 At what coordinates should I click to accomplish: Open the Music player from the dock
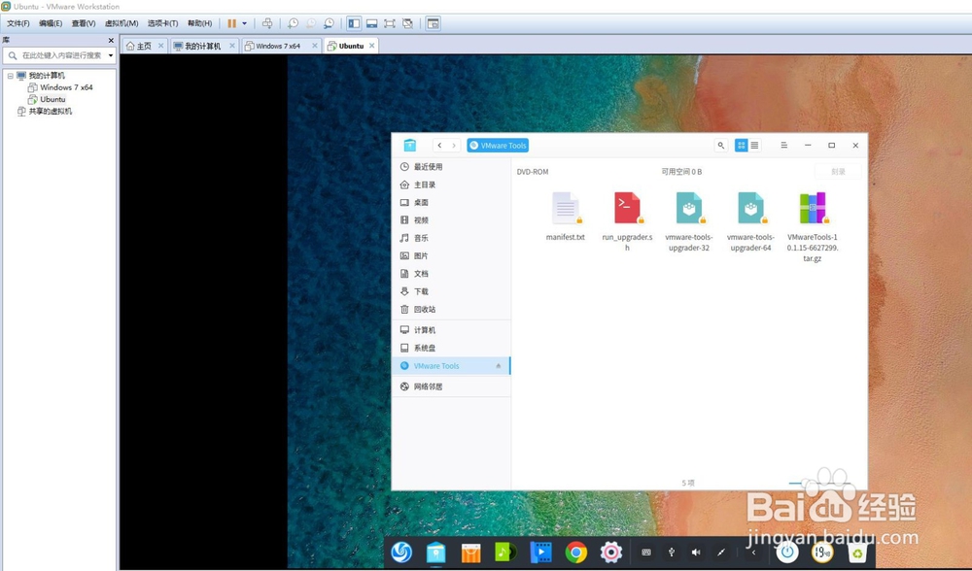click(503, 552)
